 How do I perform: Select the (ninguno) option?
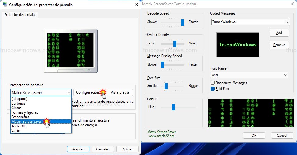click(x=19, y=99)
